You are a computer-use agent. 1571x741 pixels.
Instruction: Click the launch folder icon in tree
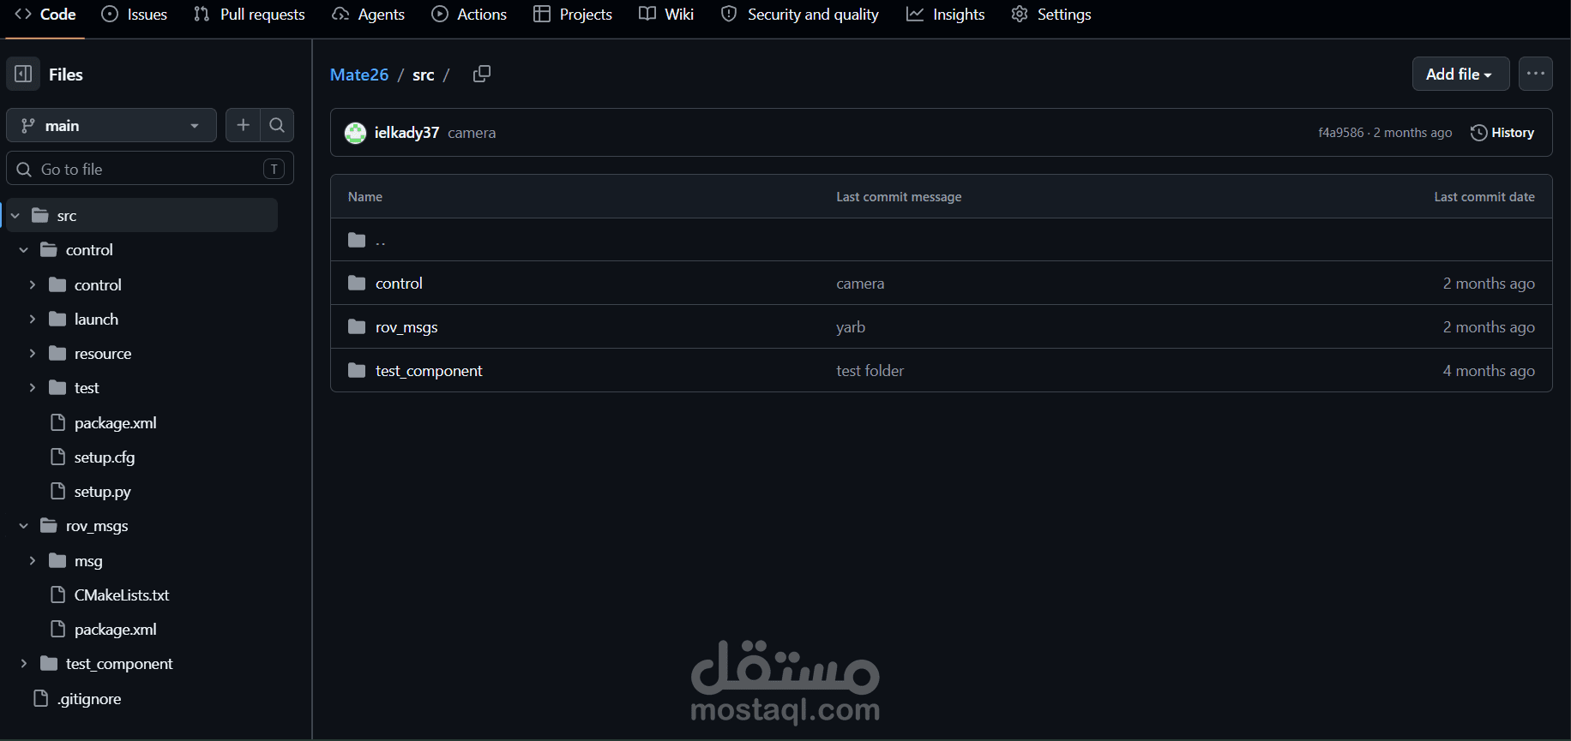(57, 319)
